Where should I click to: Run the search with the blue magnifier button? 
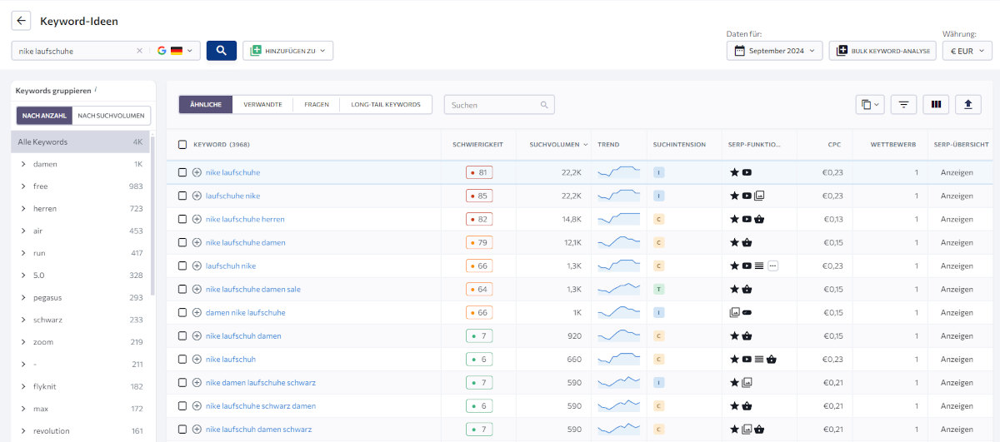222,51
